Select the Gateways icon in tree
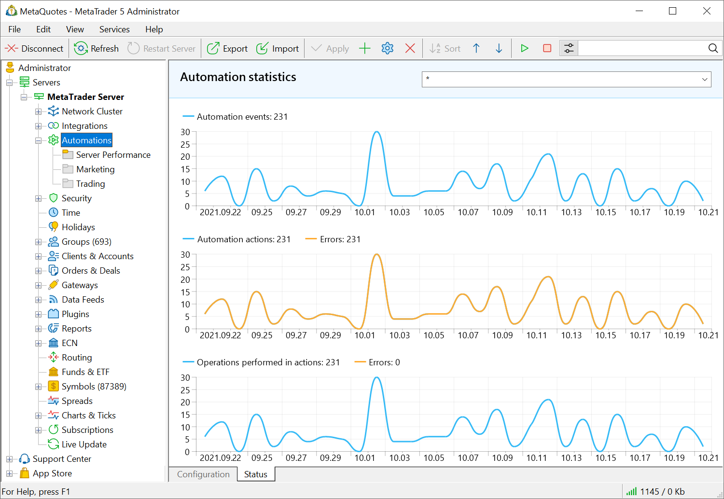 point(54,285)
